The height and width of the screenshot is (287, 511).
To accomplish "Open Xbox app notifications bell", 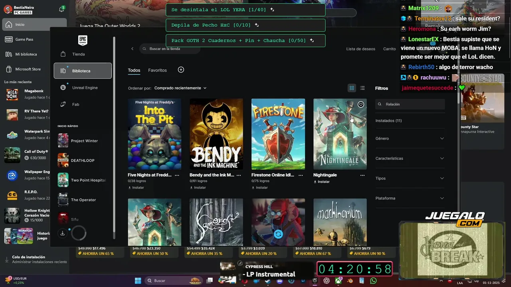I will [x=61, y=9].
